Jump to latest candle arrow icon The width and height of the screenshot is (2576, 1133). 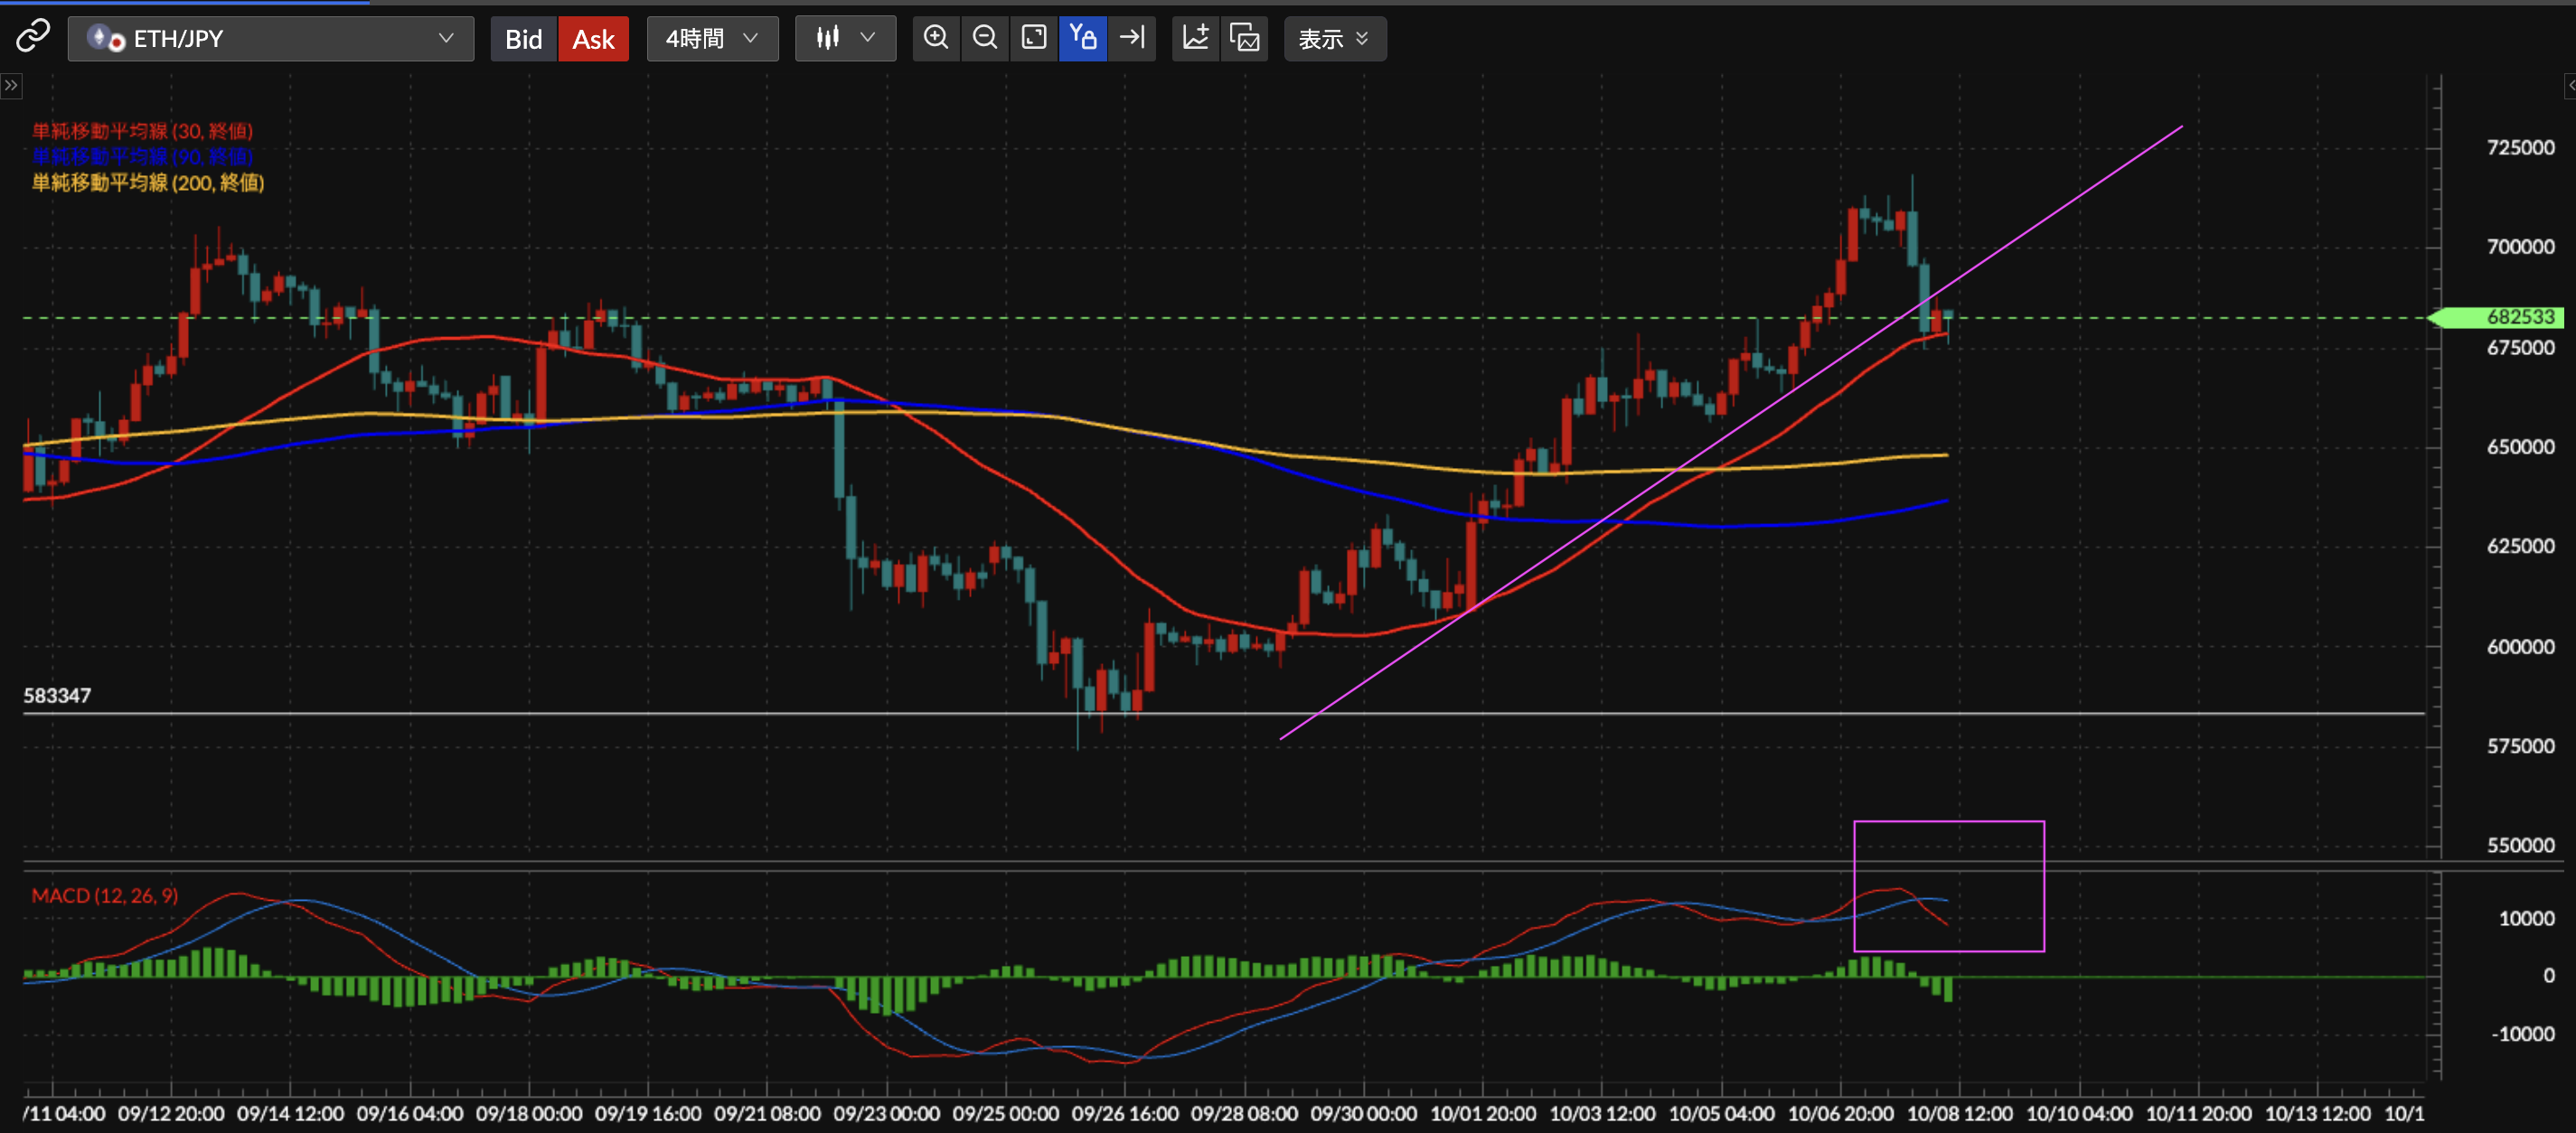[1132, 38]
